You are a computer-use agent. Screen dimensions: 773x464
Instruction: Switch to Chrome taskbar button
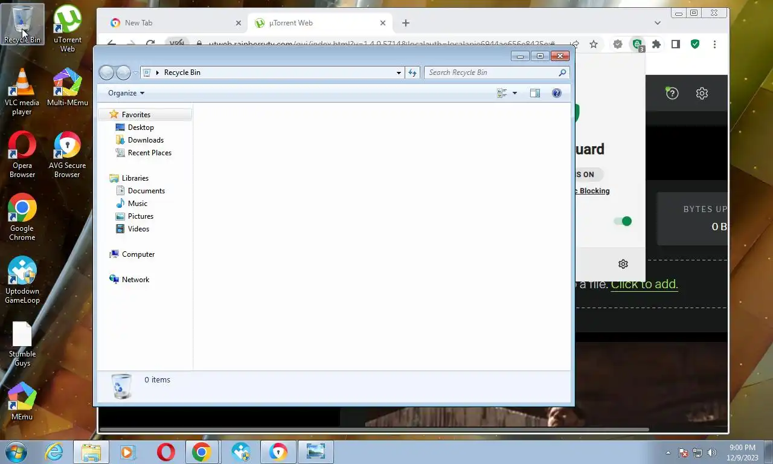[202, 452]
